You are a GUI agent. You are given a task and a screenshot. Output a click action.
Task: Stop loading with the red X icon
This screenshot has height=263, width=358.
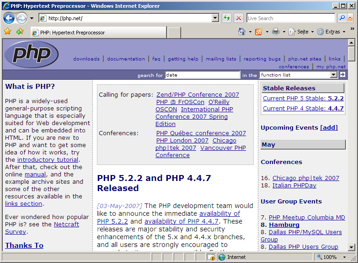239,18
